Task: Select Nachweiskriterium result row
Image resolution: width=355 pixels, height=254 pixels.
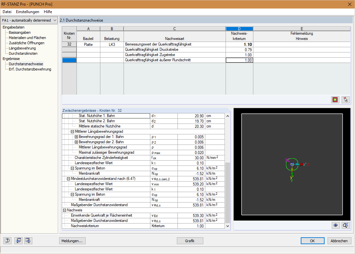Action: (143, 226)
